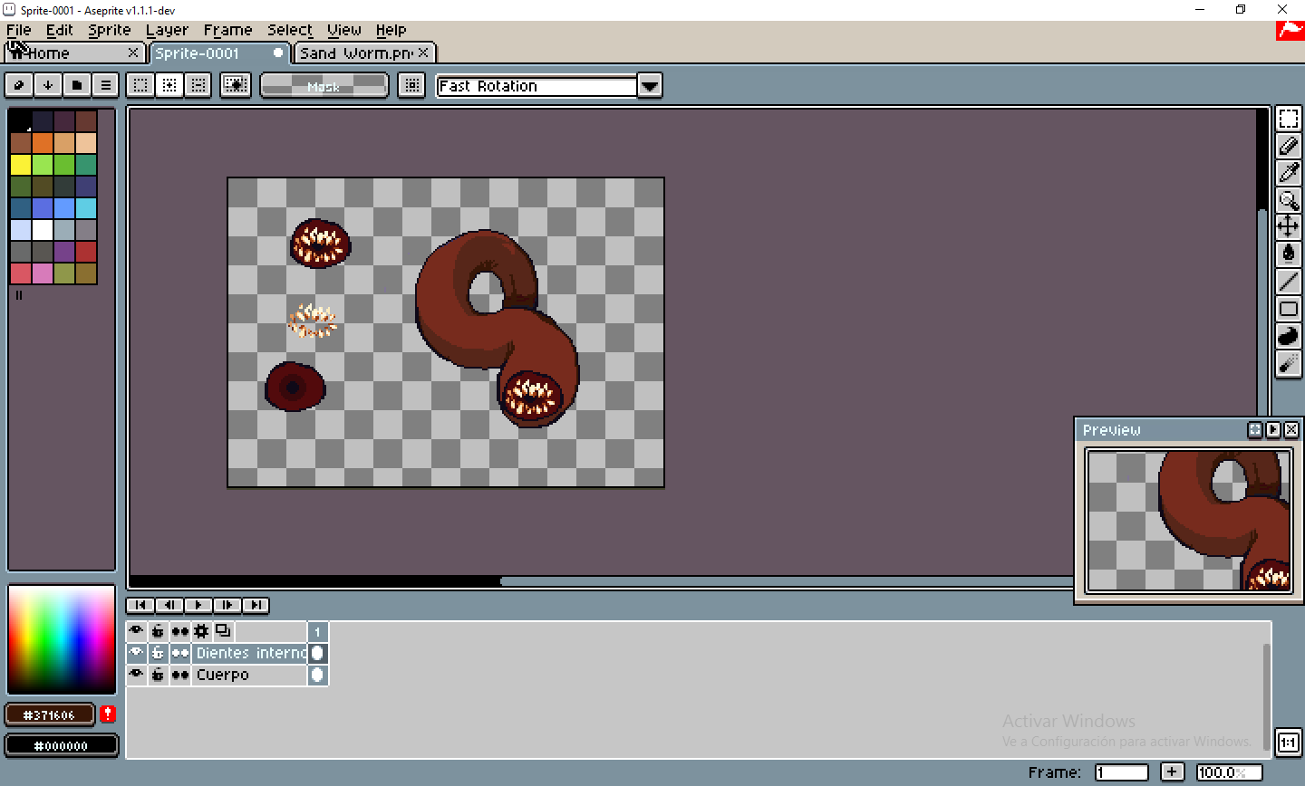Select the Rectangular Marquee tool
The image size is (1305, 786).
[x=1289, y=119]
